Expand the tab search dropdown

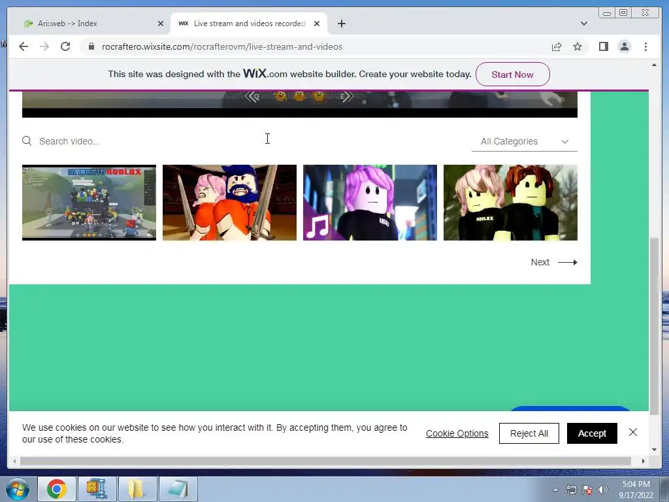click(583, 24)
